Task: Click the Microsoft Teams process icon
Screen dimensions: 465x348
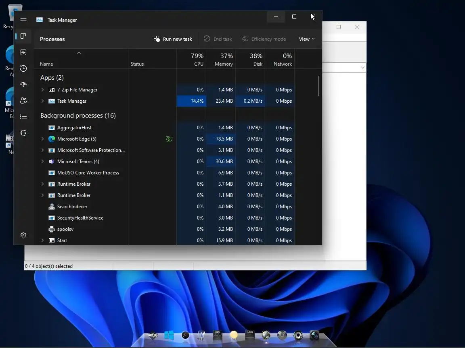Action: pyautogui.click(x=52, y=161)
